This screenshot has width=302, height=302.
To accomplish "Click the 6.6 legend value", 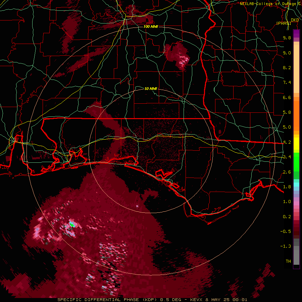I will 287,97.
